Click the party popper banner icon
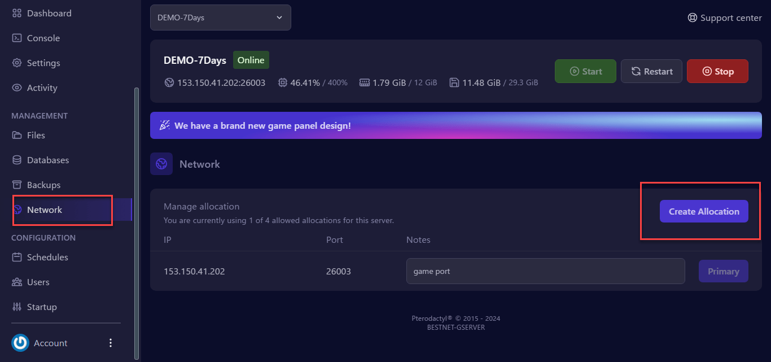The width and height of the screenshot is (771, 362). 164,125
